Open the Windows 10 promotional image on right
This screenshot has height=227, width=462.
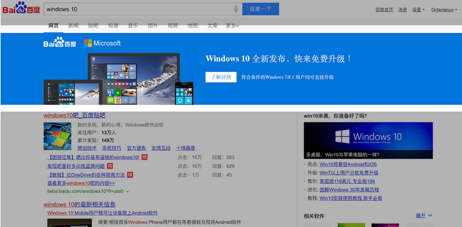(368, 140)
